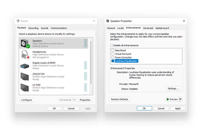Screen dimensions: 204x128
Task: Close the Sound window
Action: (x=94, y=21)
